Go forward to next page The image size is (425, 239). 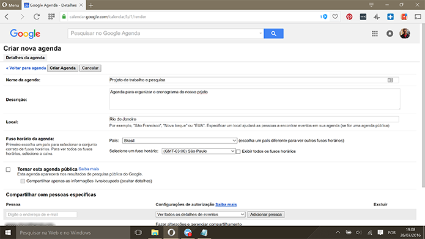click(22, 17)
